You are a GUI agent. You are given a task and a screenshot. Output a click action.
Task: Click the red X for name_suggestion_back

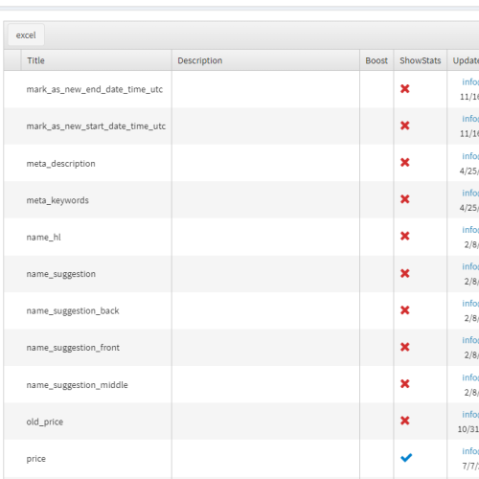click(405, 310)
